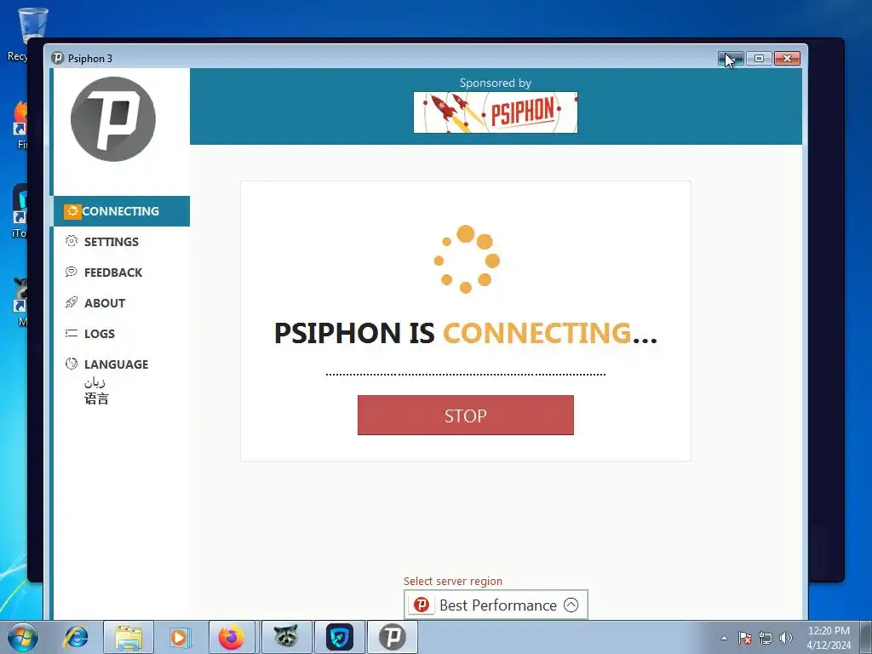The height and width of the screenshot is (654, 872).
Task: Open Action Center flag icon in tray
Action: [745, 638]
